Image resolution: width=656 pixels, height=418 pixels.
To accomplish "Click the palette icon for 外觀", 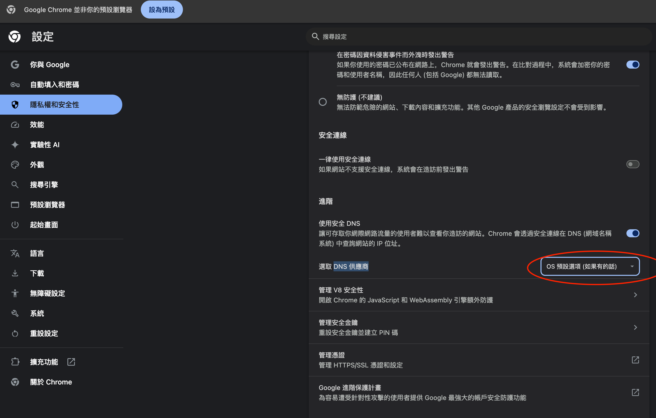I will [15, 165].
